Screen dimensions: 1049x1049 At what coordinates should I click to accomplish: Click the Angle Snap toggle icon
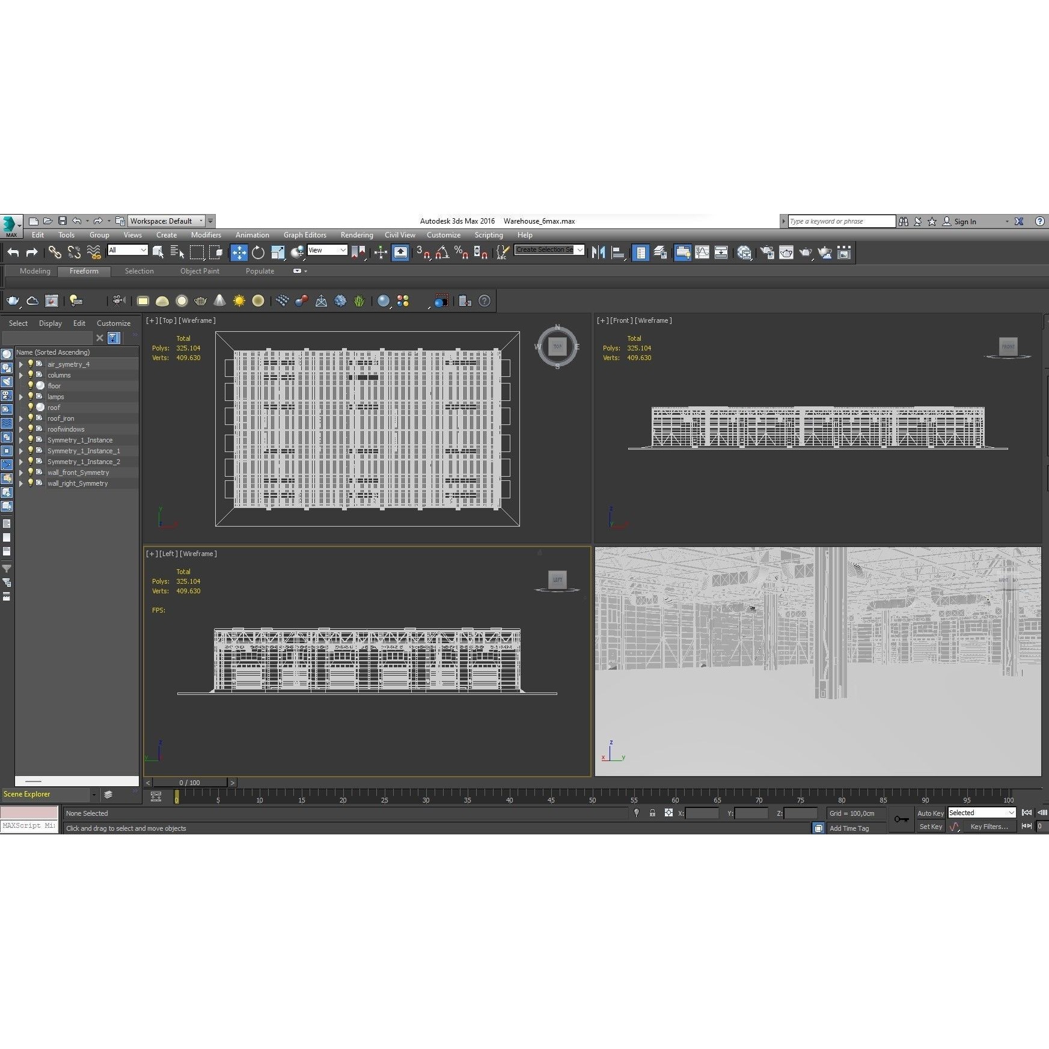(442, 252)
